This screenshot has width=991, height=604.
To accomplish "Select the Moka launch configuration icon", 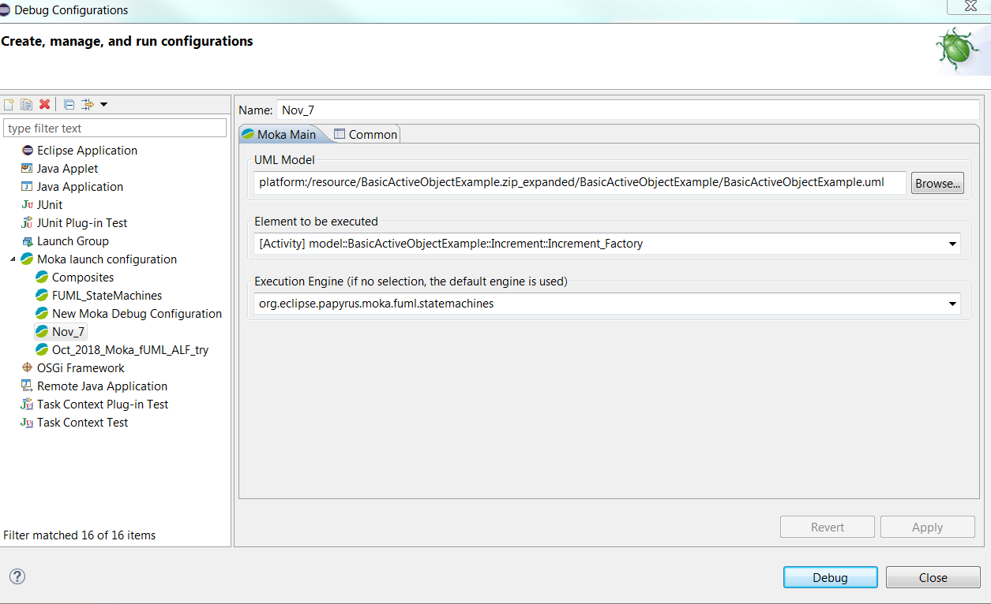I will pos(27,259).
